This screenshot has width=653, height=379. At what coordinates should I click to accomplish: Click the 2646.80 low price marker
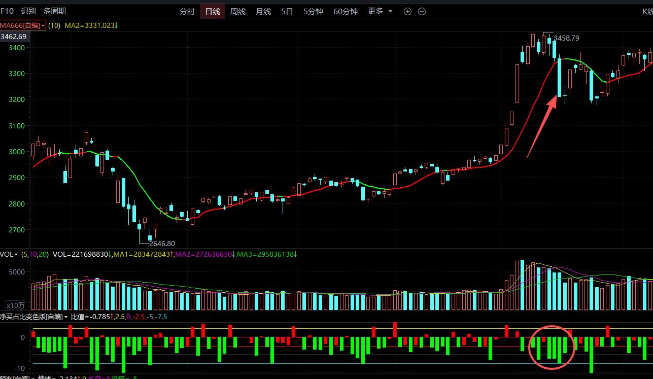(x=162, y=244)
